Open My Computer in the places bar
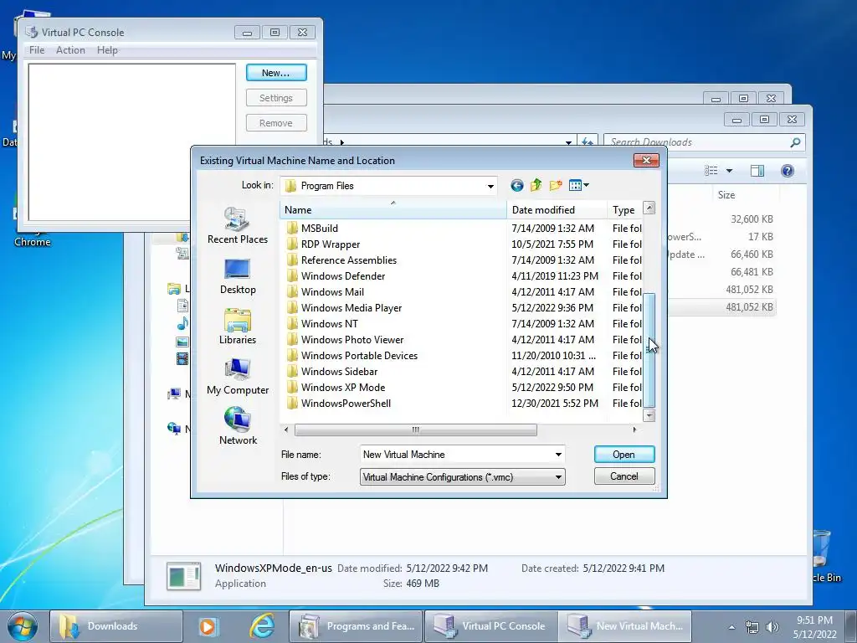This screenshot has width=857, height=643. 238,377
